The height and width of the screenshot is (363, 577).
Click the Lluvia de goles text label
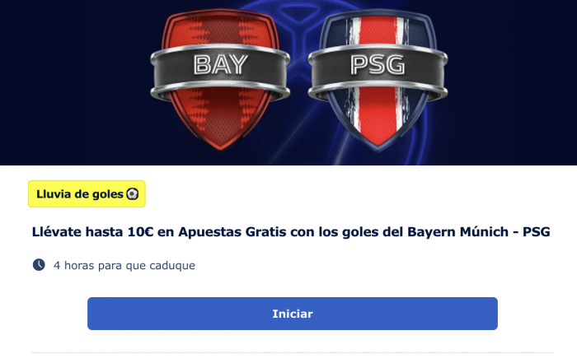click(80, 194)
